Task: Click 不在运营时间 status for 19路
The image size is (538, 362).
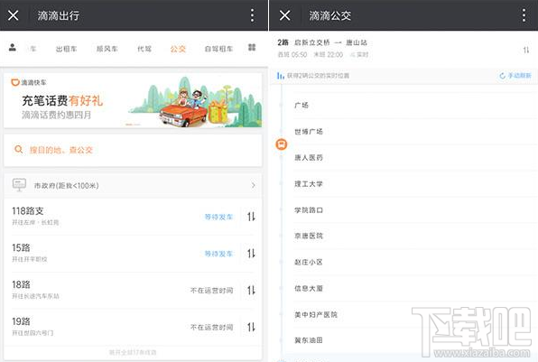Action: coord(212,327)
